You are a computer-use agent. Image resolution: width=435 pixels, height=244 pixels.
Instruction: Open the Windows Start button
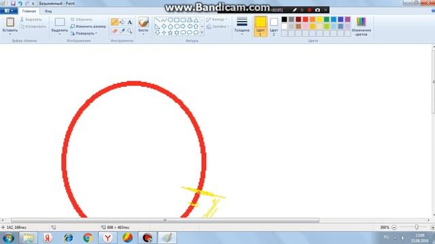[x=8, y=238]
